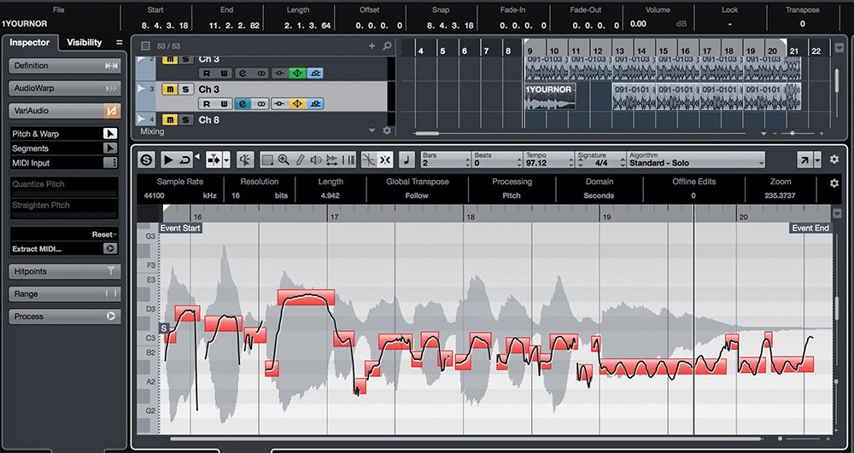Toggle Audition Loop in the sample editor

pos(185,160)
